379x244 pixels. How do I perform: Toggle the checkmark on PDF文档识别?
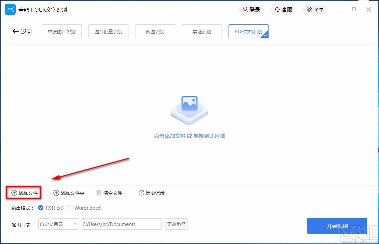click(266, 35)
